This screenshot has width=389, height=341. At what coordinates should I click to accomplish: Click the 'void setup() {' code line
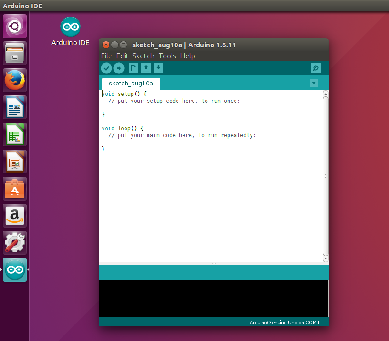(x=124, y=94)
